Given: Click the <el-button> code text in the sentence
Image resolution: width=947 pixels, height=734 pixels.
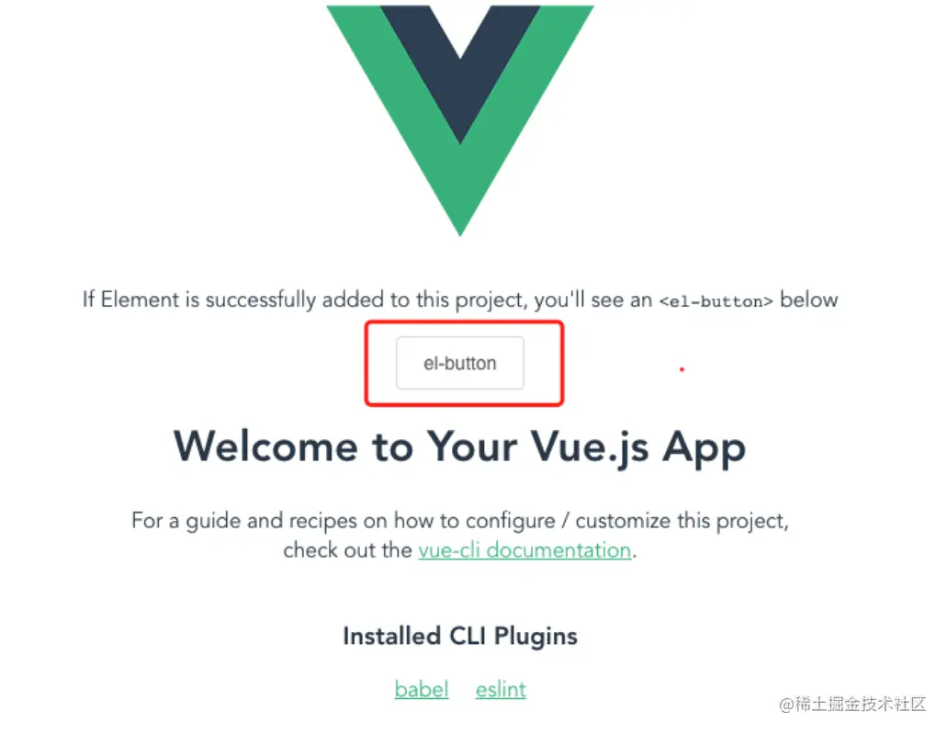Looking at the screenshot, I should [716, 301].
